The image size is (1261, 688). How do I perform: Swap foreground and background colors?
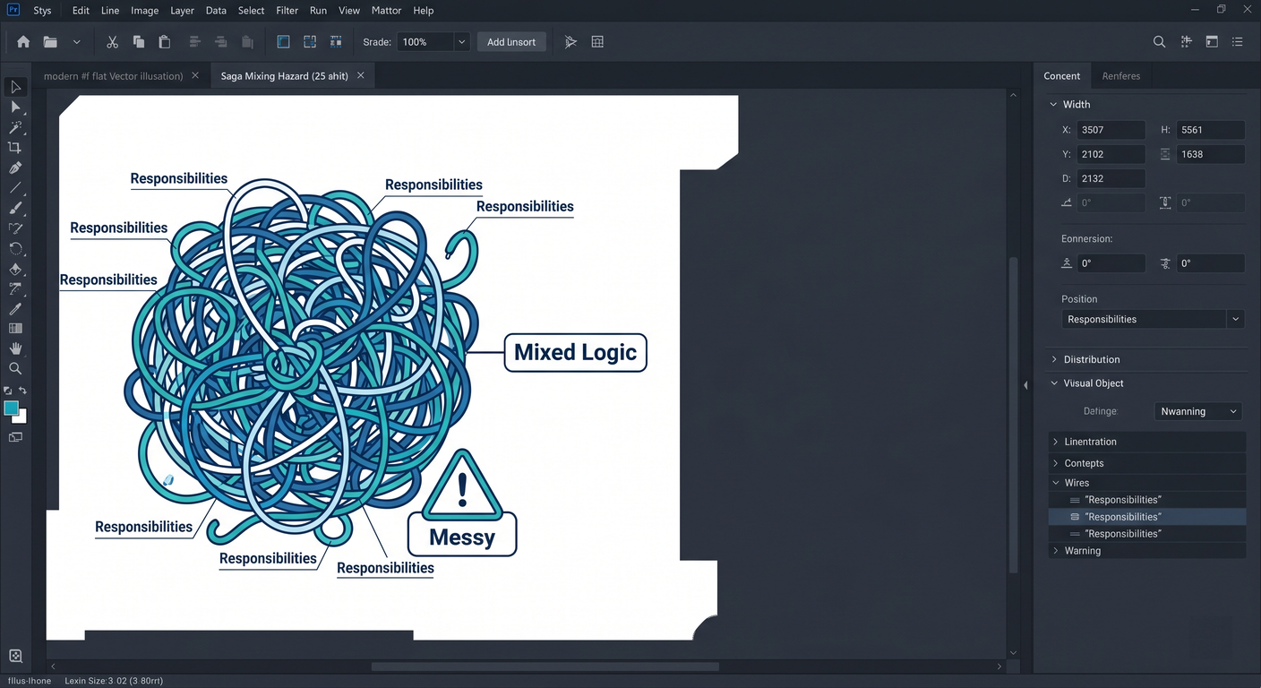pyautogui.click(x=22, y=391)
